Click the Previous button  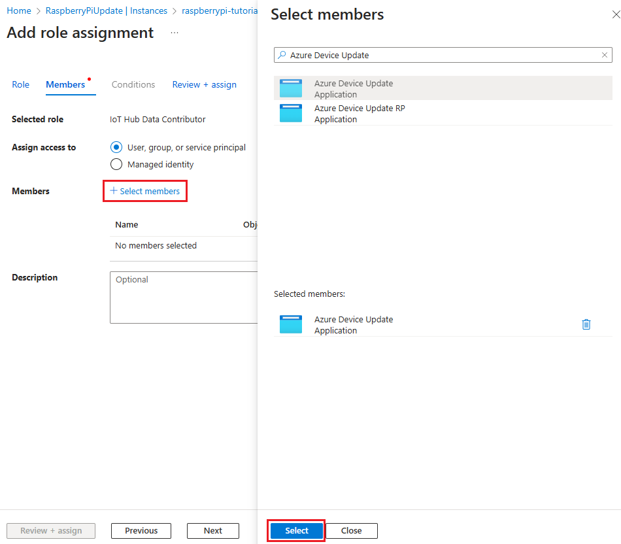[x=141, y=530]
